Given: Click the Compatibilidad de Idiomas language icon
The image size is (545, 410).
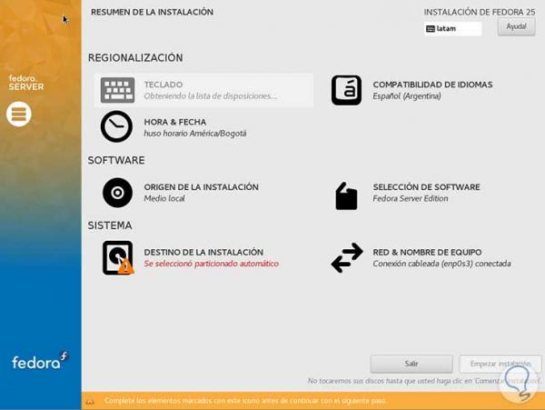Looking at the screenshot, I should click(x=346, y=90).
